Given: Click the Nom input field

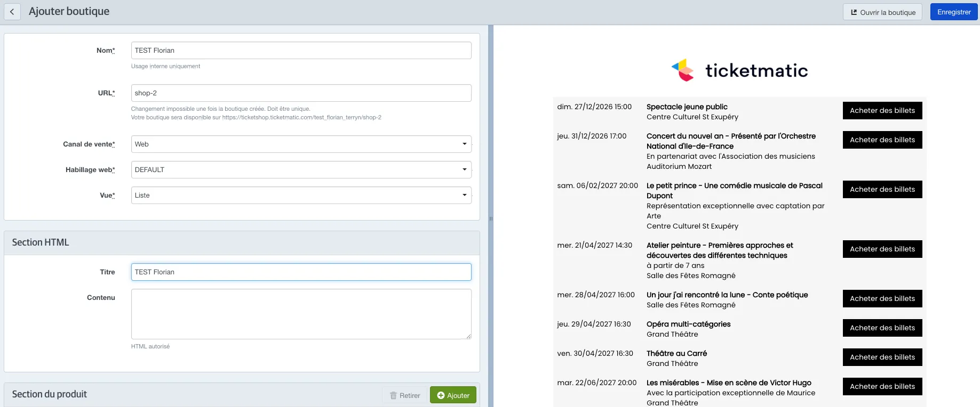Looking at the screenshot, I should click(x=301, y=51).
